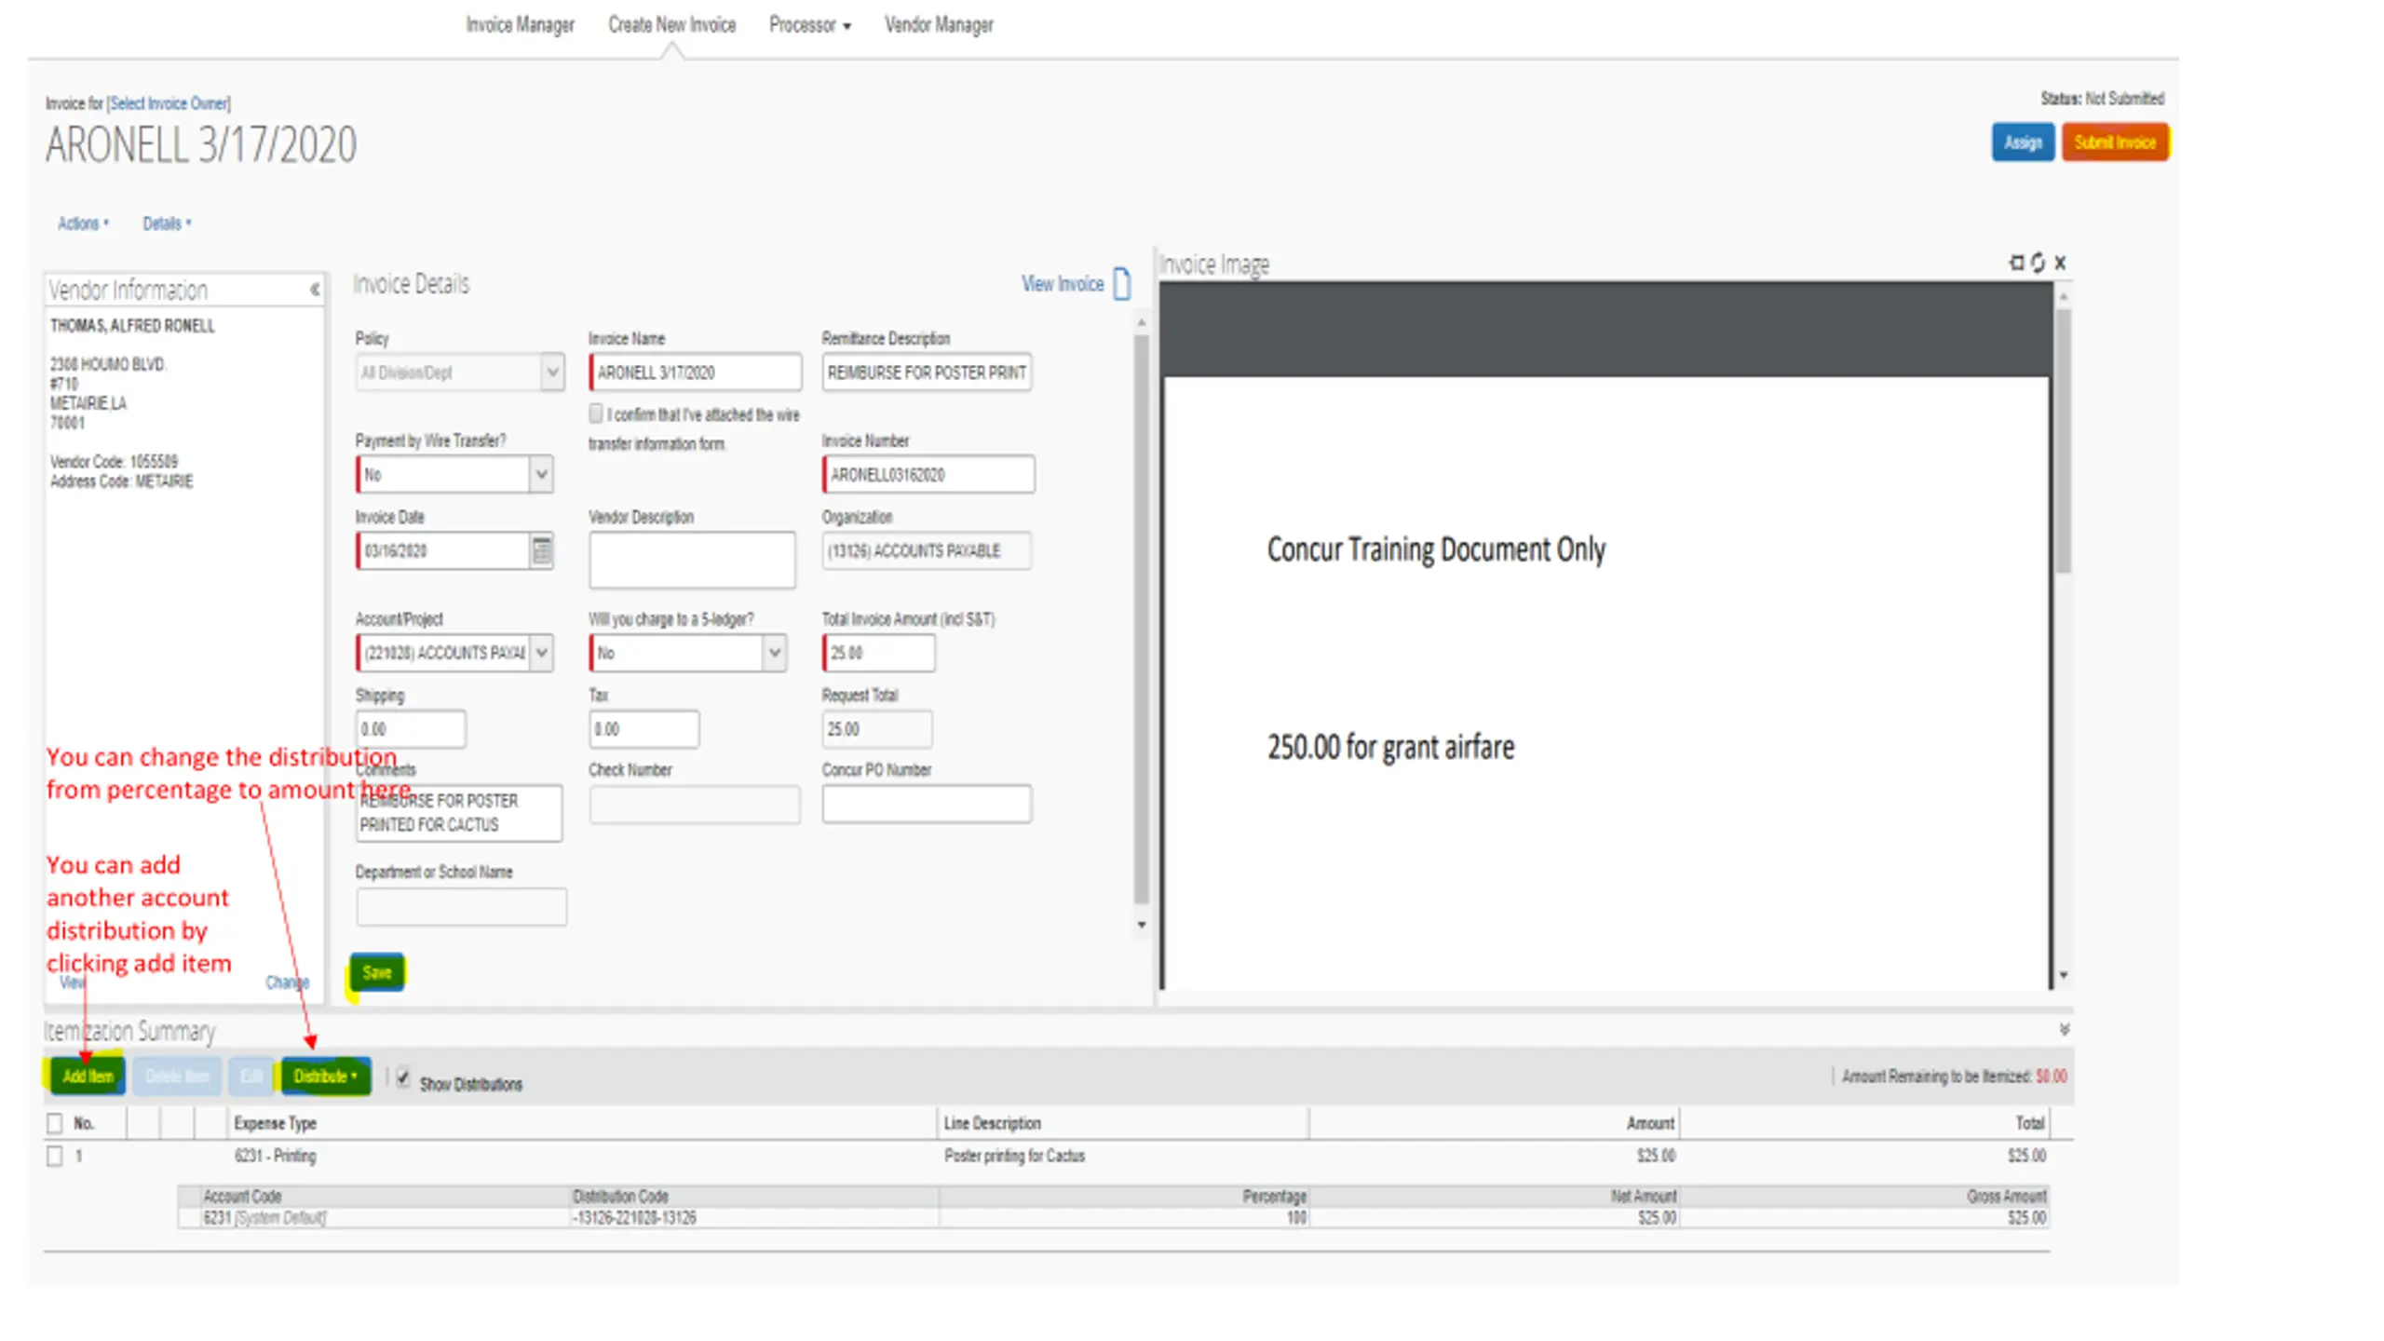Collapse the Vendor Information panel
Viewport: 2384px width, 1341px height.
(315, 290)
